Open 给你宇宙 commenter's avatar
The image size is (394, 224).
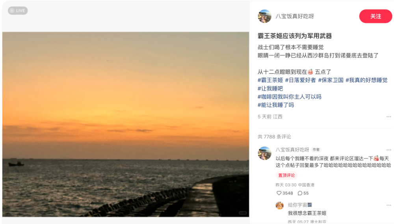[x=280, y=205]
